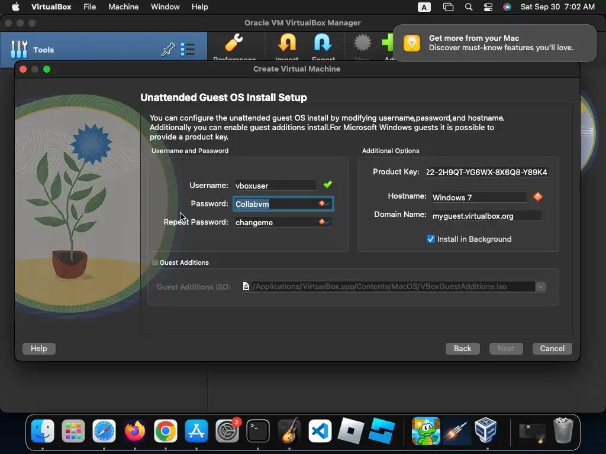Open the Help menu in the menu bar

200,7
